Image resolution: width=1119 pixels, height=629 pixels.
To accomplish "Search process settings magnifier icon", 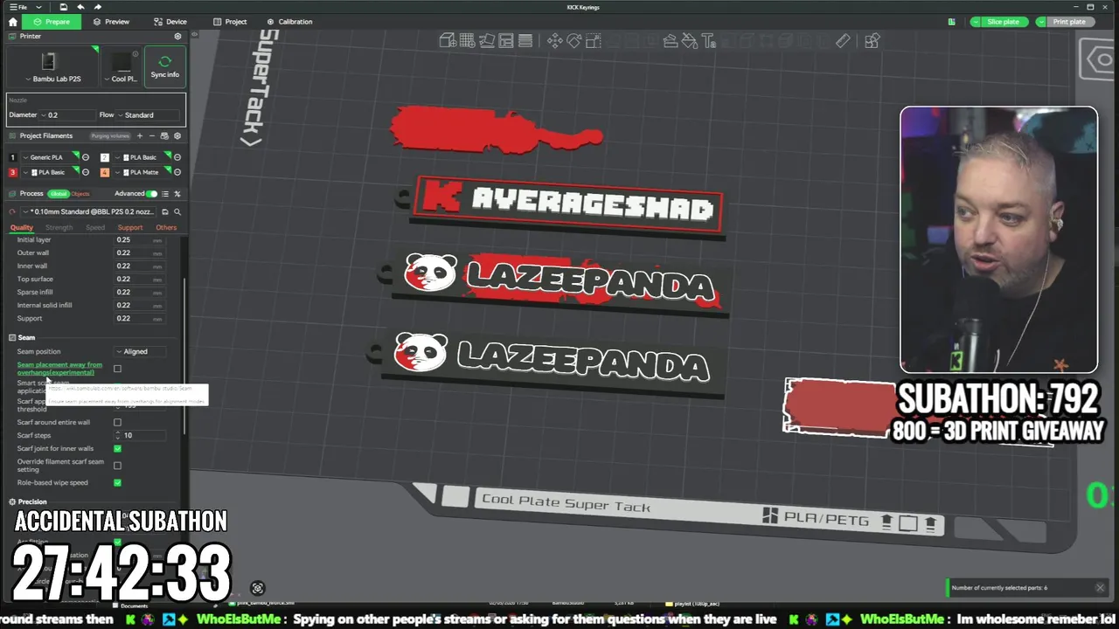I will click(177, 212).
